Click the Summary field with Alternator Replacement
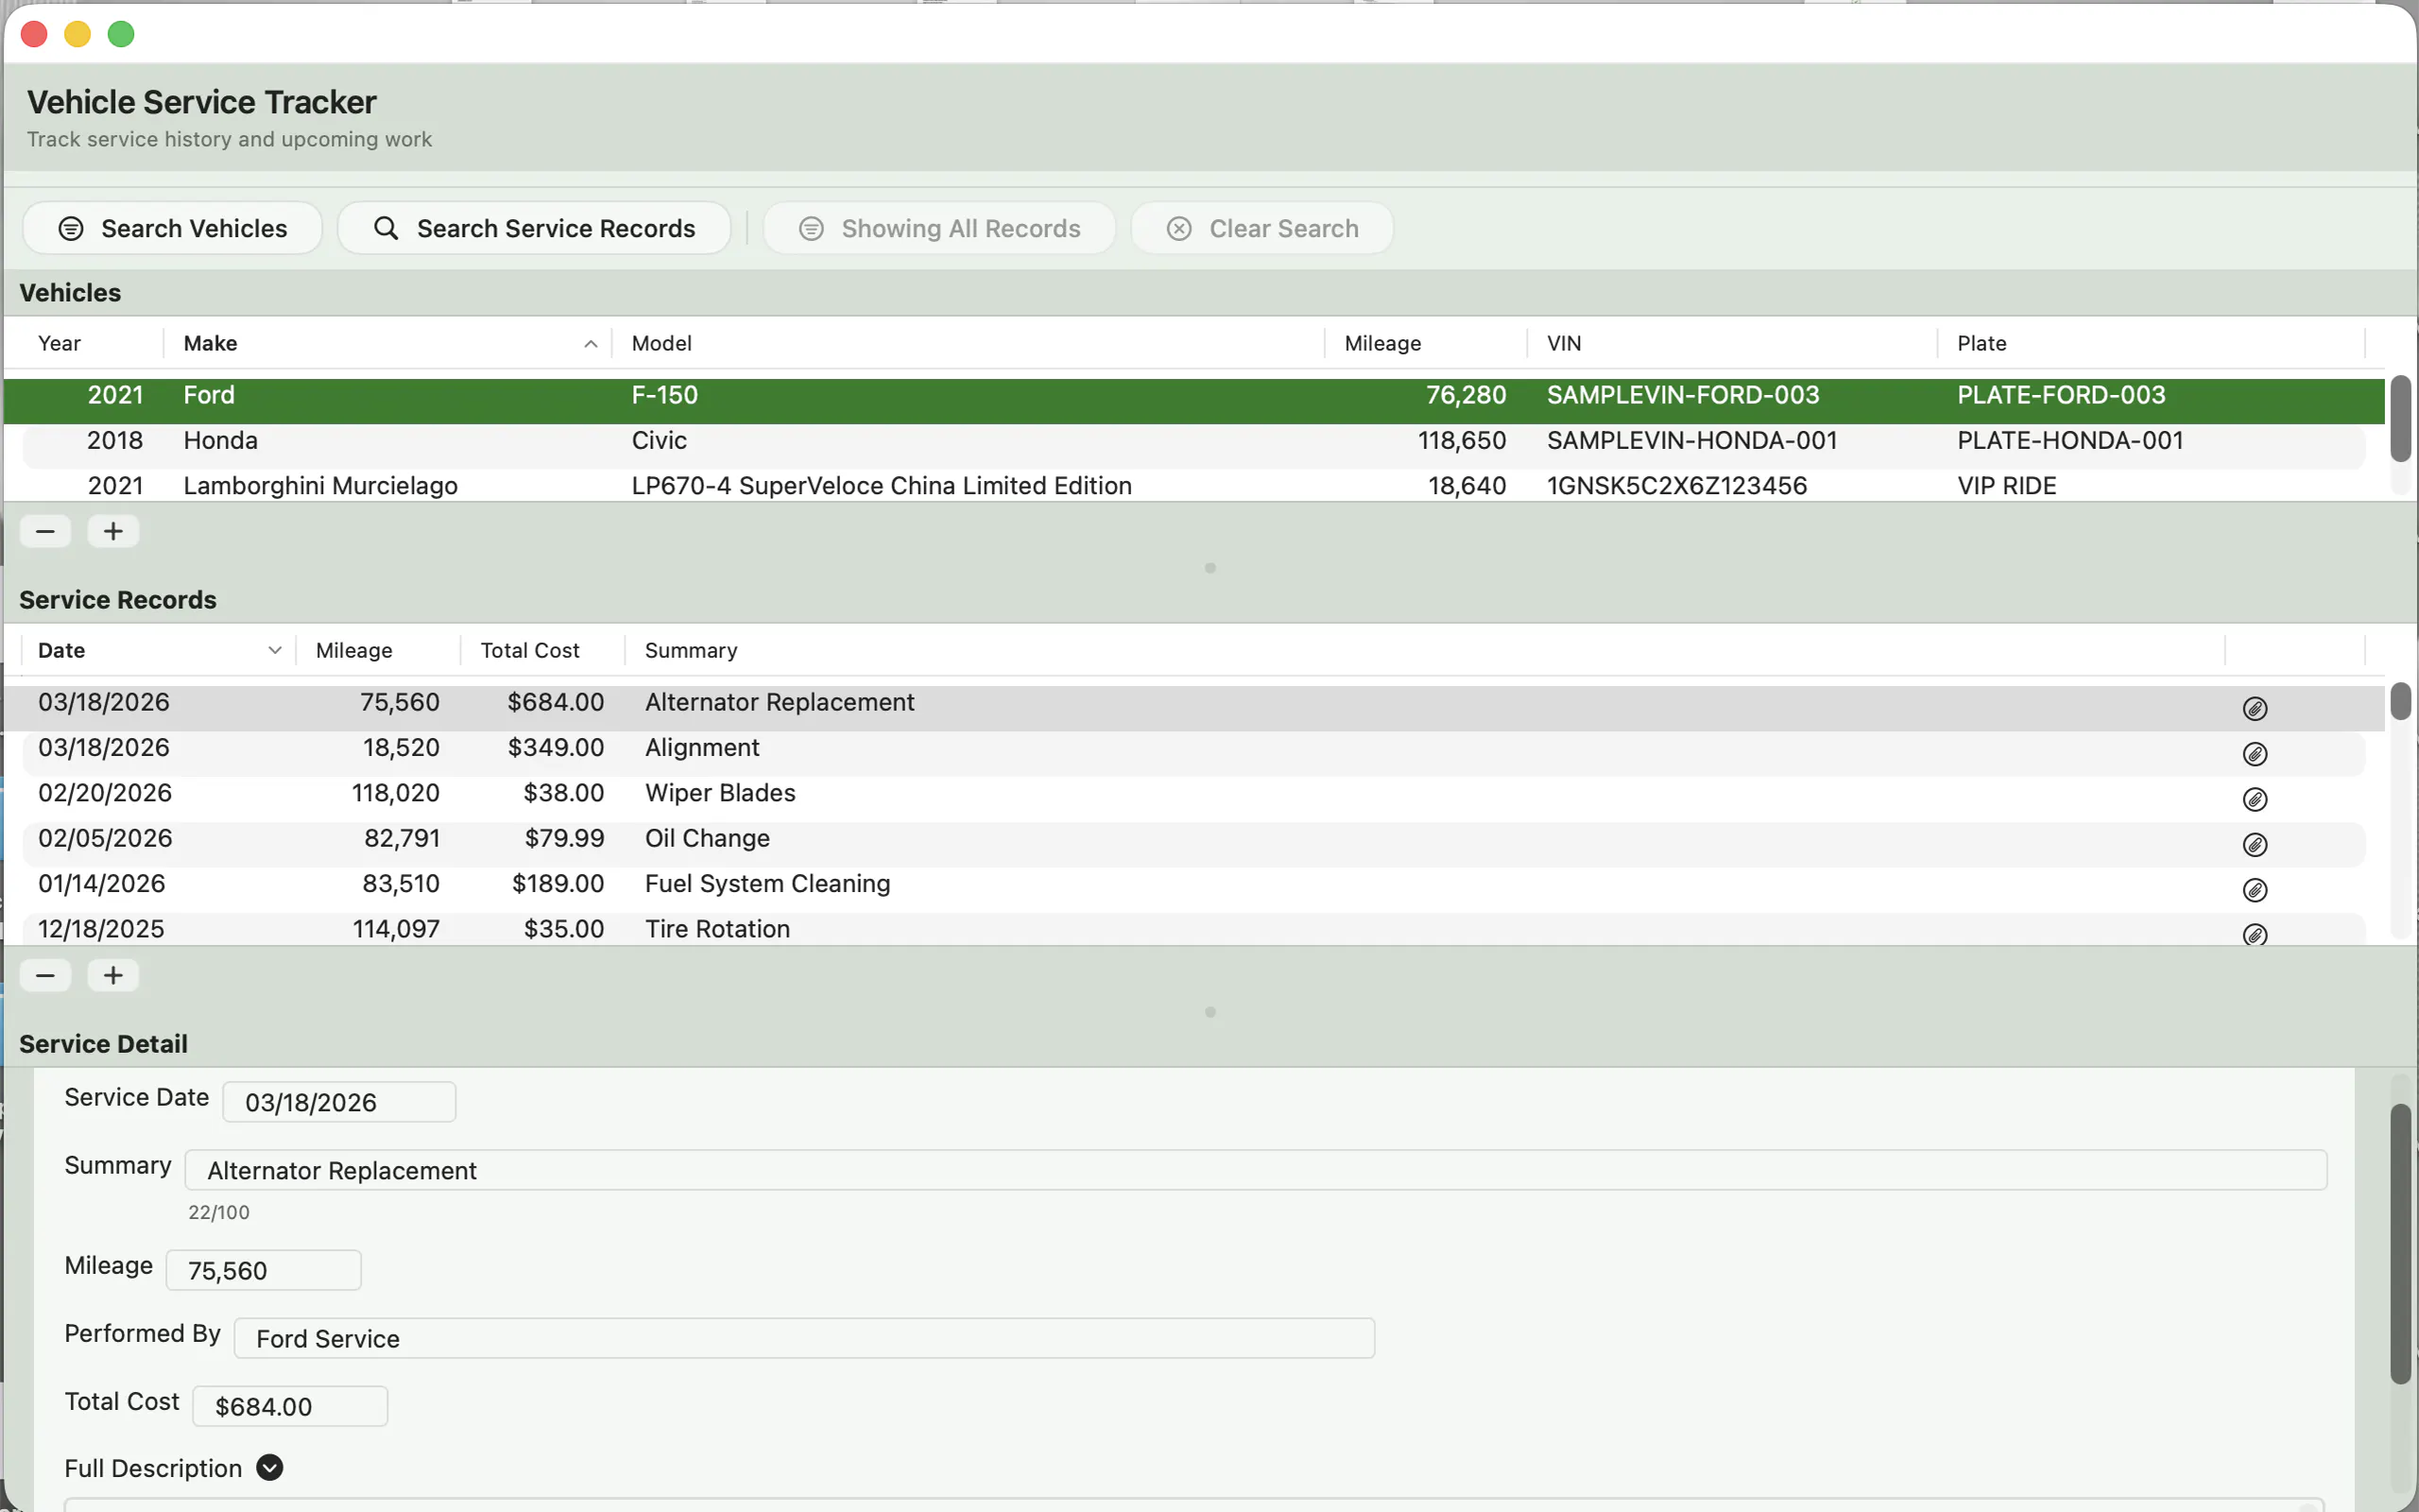This screenshot has height=1512, width=2419. pyautogui.click(x=1256, y=1170)
